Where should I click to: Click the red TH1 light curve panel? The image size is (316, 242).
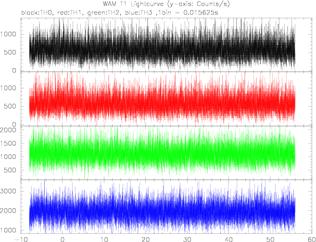pos(166,98)
